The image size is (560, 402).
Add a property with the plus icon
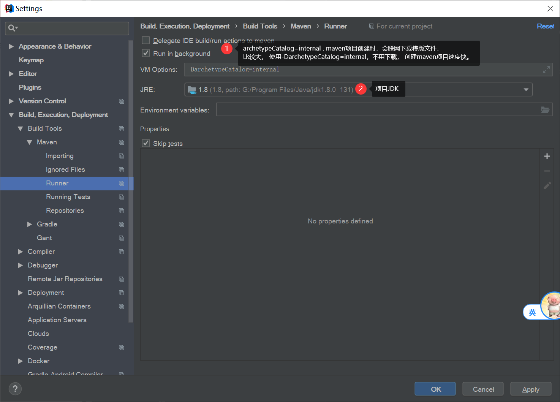pos(547,156)
